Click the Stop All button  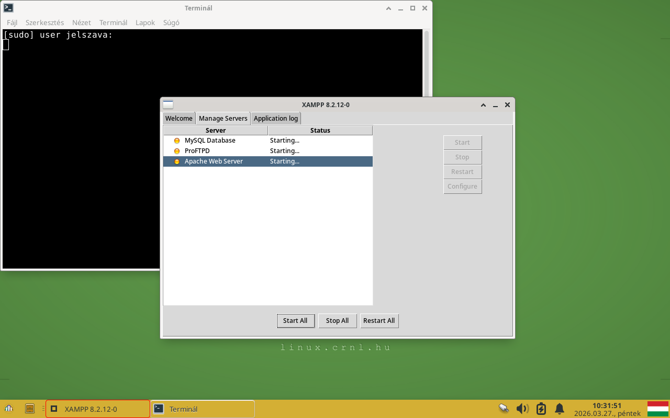pos(337,320)
